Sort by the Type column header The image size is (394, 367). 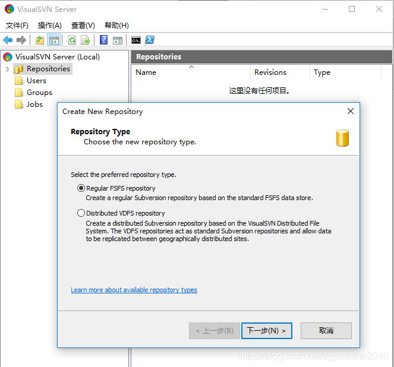[345, 72]
